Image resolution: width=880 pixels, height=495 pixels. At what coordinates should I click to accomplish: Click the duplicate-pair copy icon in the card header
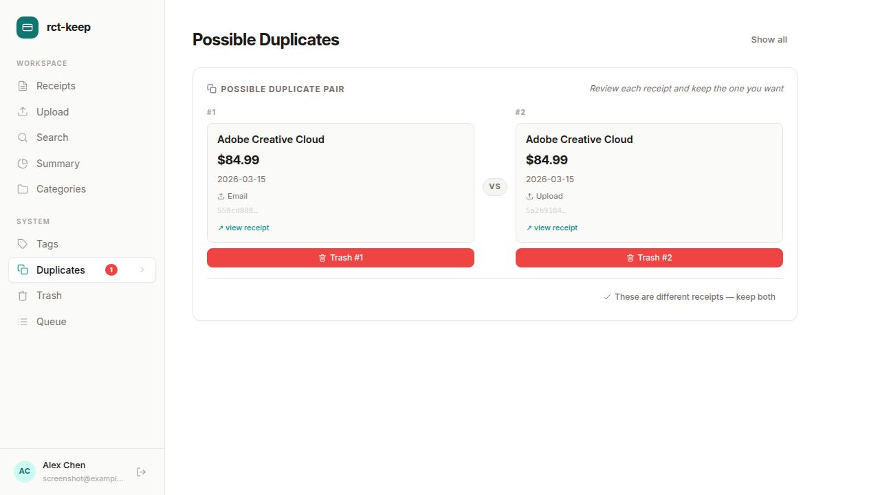click(210, 88)
